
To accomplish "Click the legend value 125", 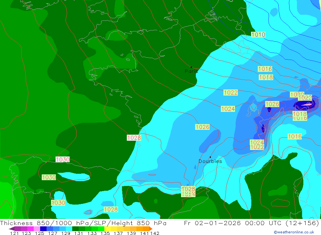I will point(39,233).
